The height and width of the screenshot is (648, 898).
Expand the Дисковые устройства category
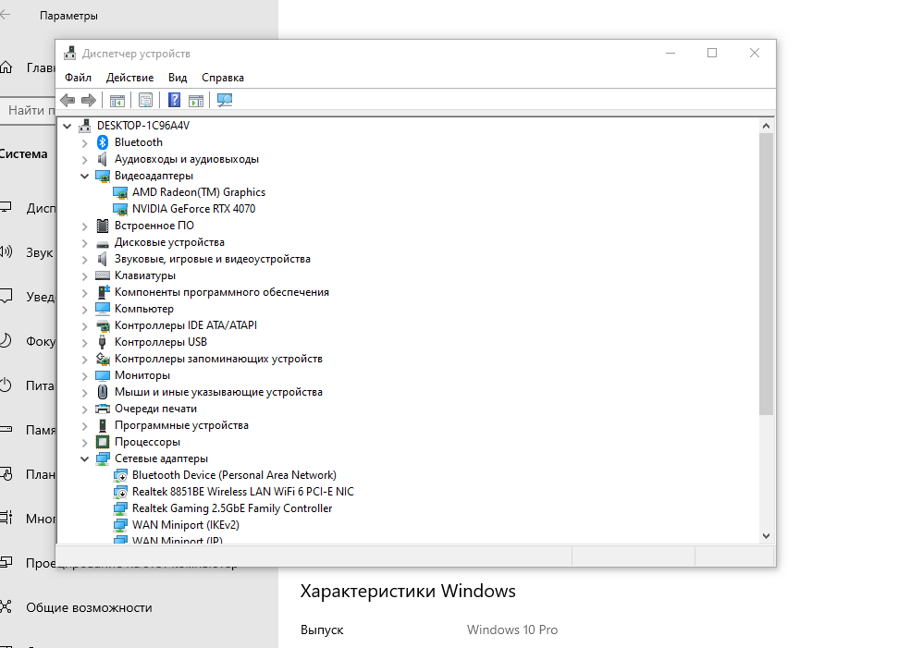click(85, 243)
